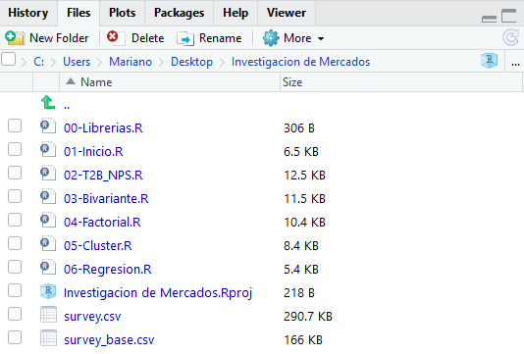Switch to the Help tab
Image resolution: width=524 pixels, height=354 pixels.
pos(236,13)
